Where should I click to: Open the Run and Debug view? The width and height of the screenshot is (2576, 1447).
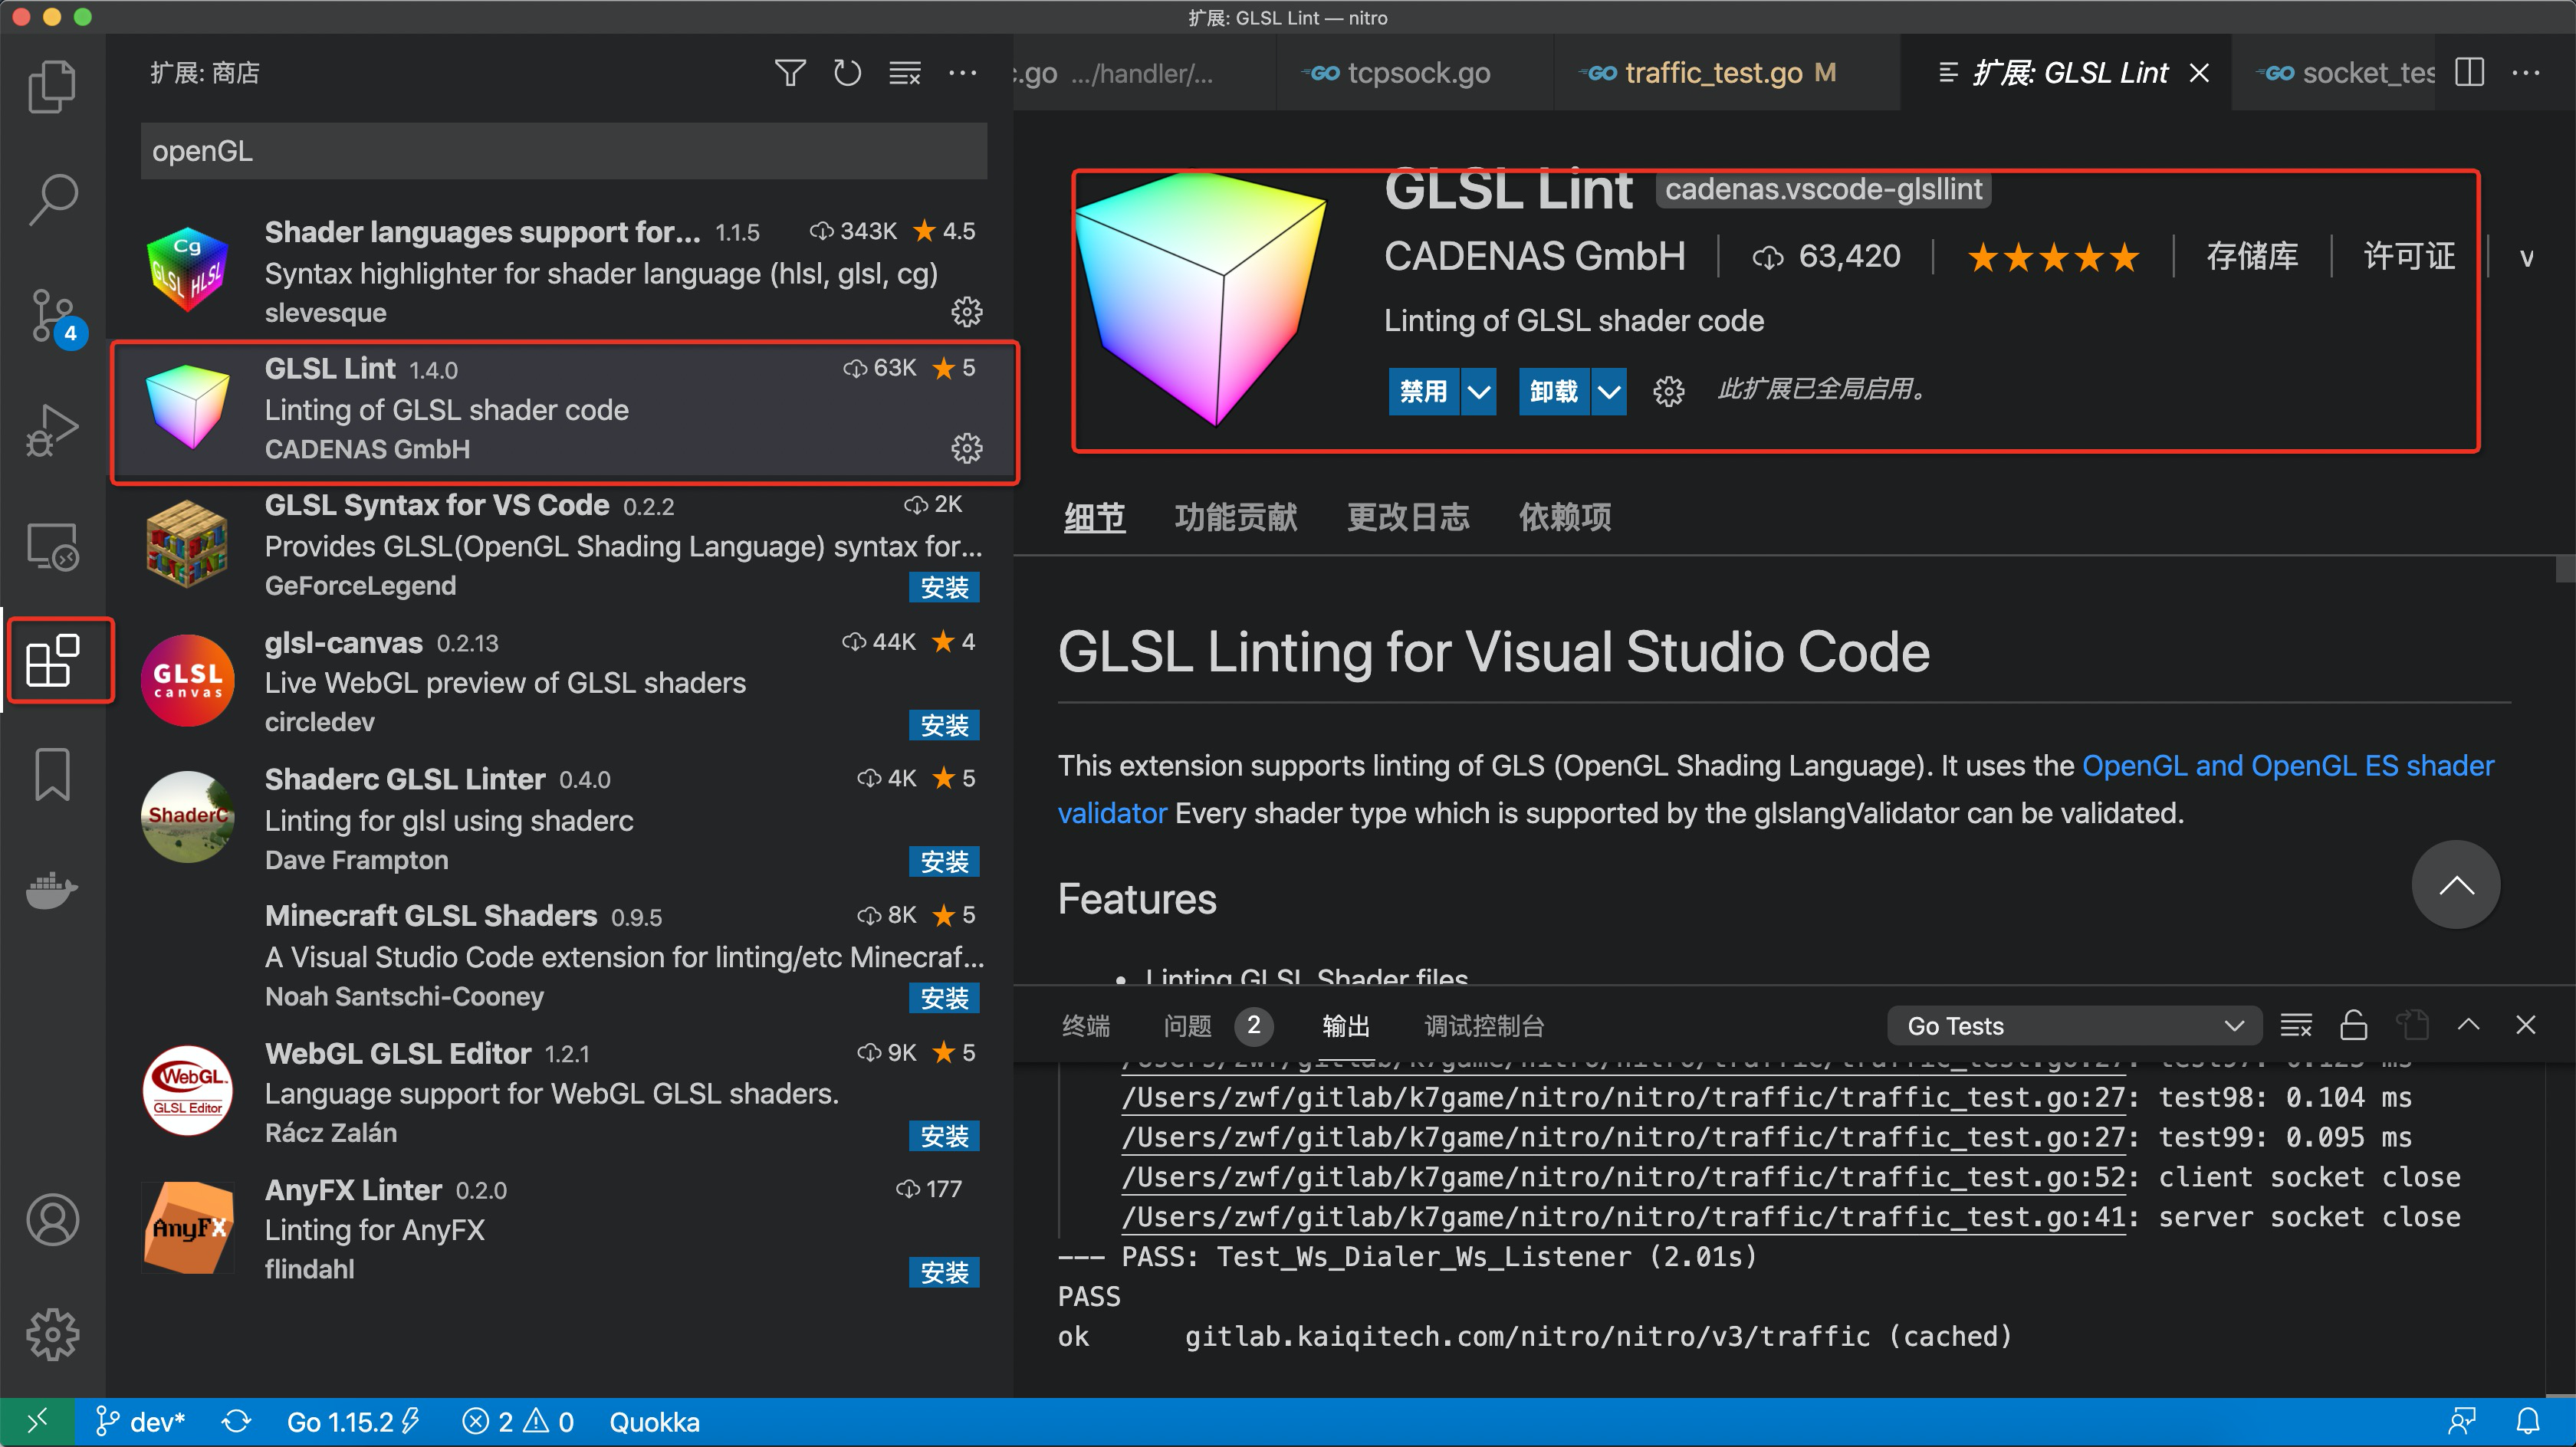(x=52, y=430)
